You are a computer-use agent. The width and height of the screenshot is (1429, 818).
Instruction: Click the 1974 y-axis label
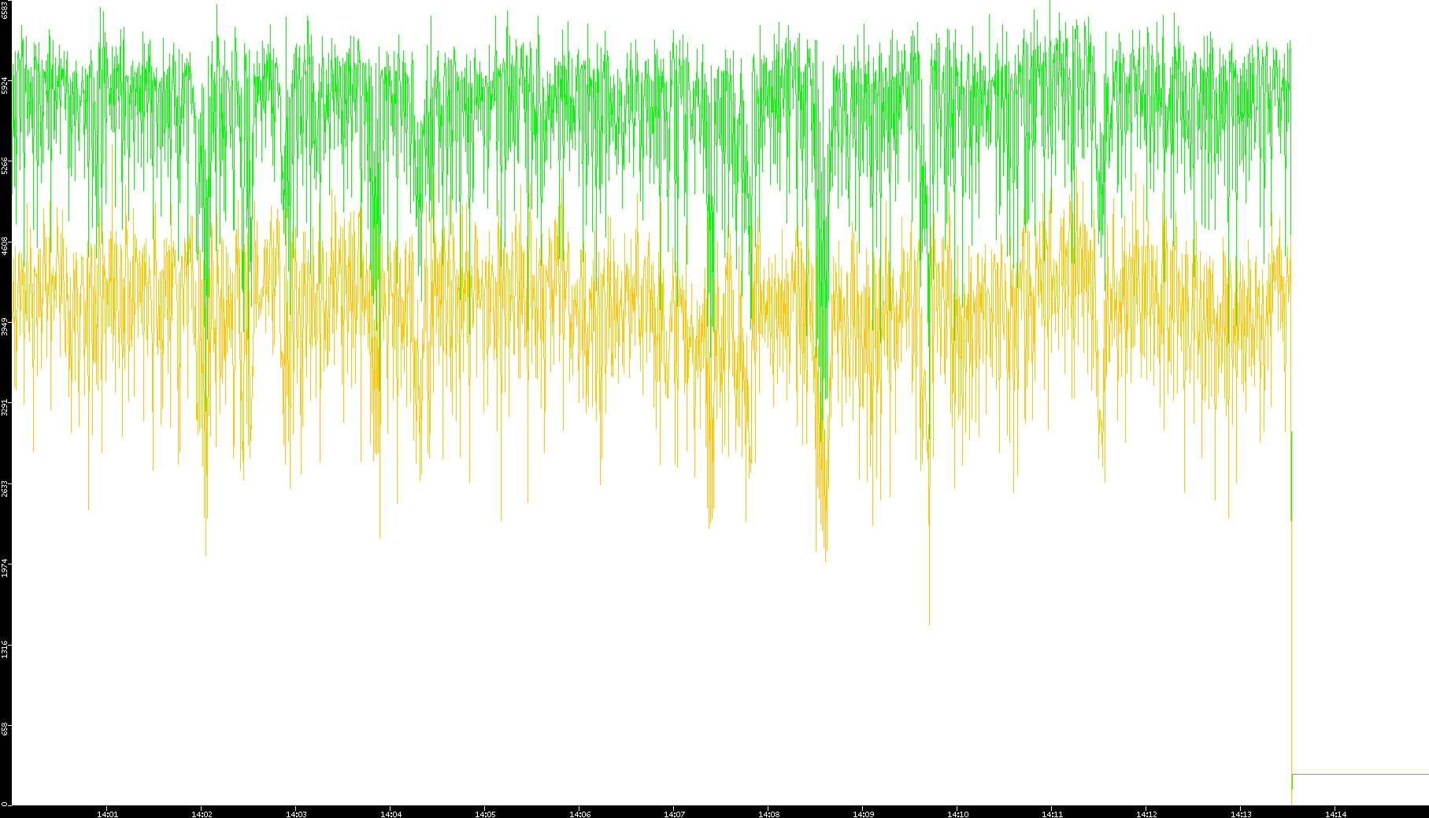click(5, 567)
